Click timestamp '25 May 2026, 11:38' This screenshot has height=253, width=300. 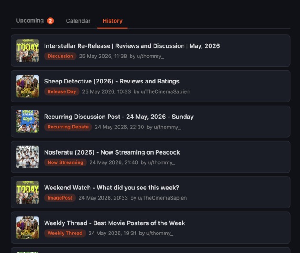click(x=103, y=56)
